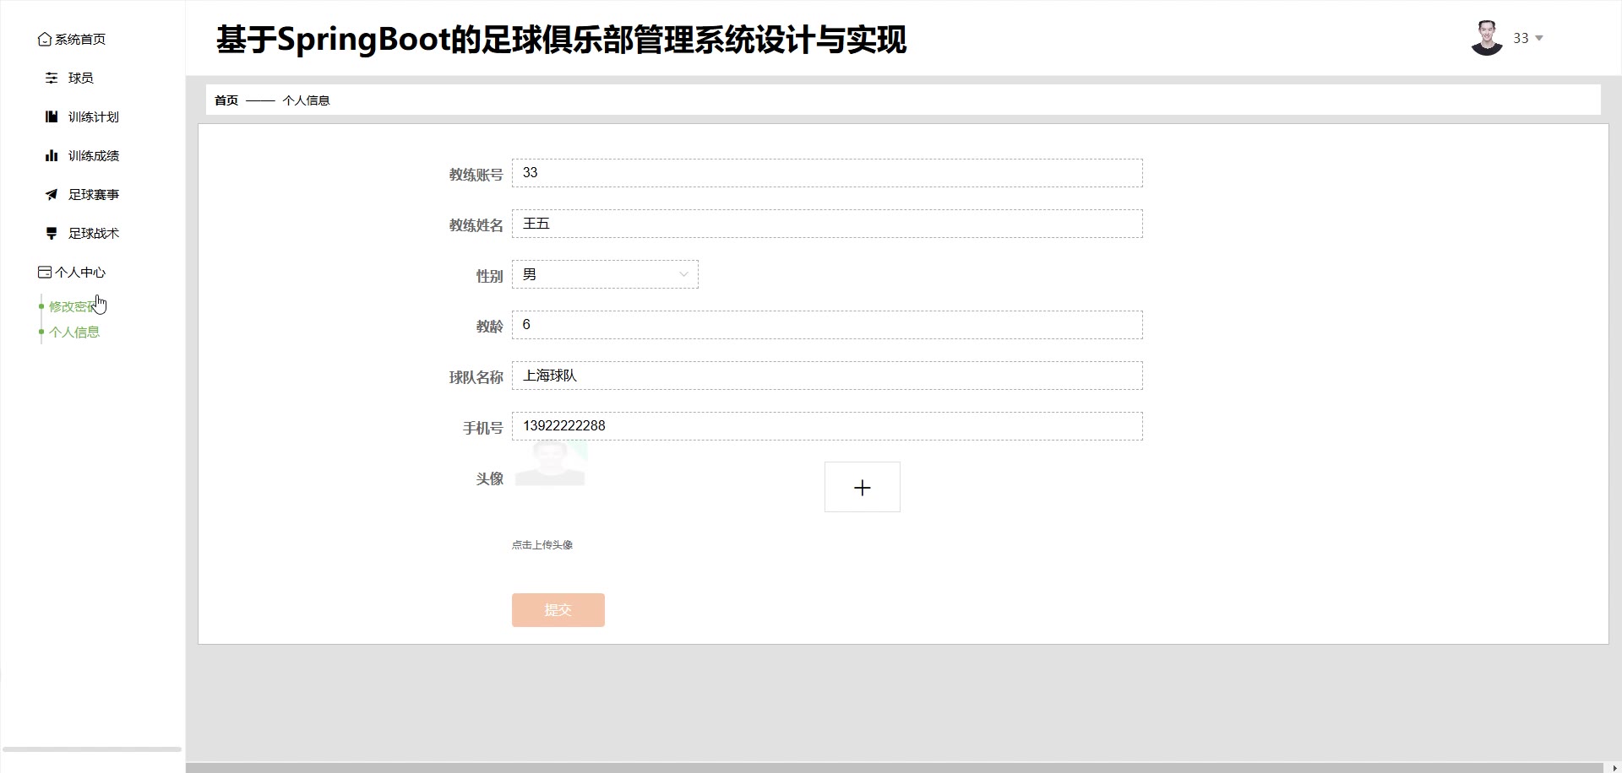Click the 手机号 field label

pos(483,428)
